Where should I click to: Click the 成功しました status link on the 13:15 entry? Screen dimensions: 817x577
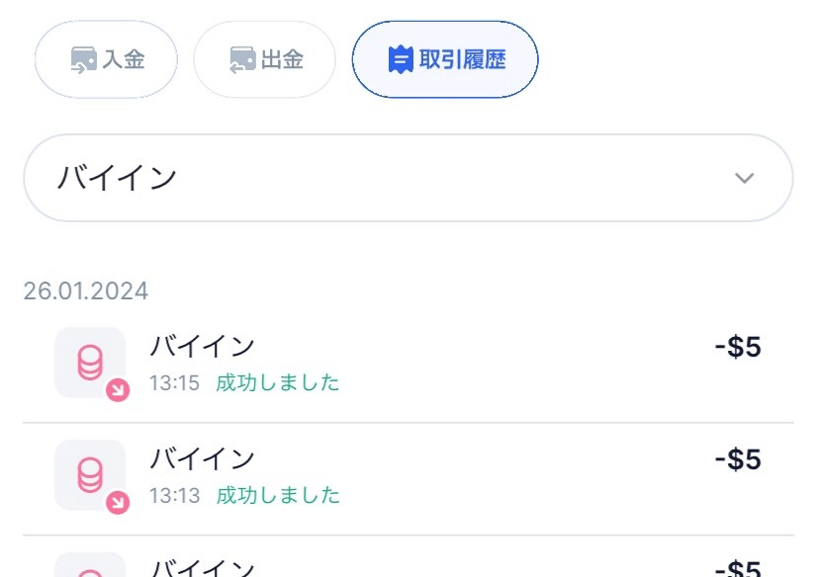coord(278,382)
